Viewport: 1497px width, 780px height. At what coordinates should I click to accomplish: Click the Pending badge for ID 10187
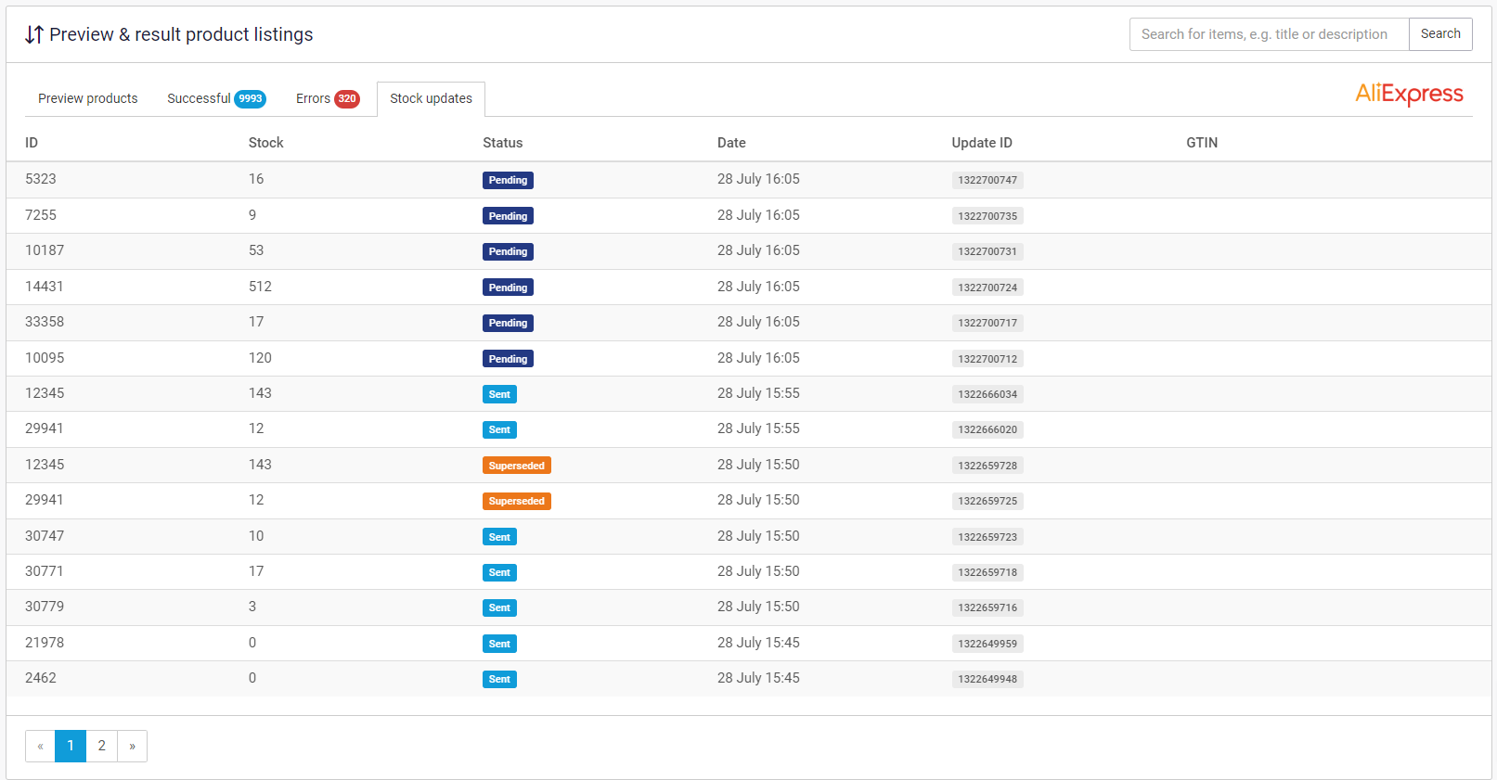coord(508,251)
